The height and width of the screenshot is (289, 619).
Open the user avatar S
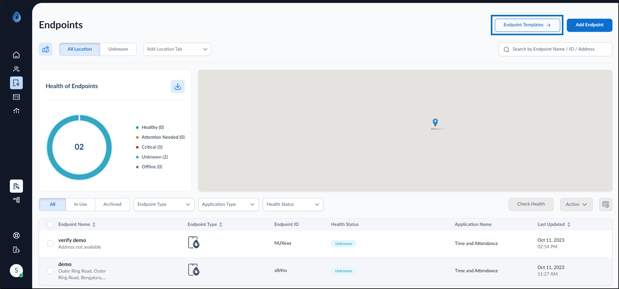16,270
